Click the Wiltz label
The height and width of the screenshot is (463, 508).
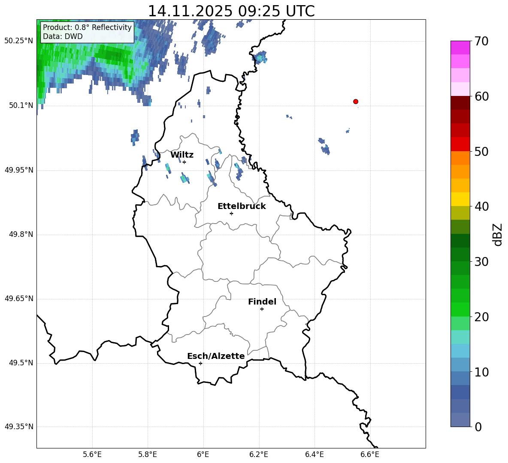click(182, 155)
